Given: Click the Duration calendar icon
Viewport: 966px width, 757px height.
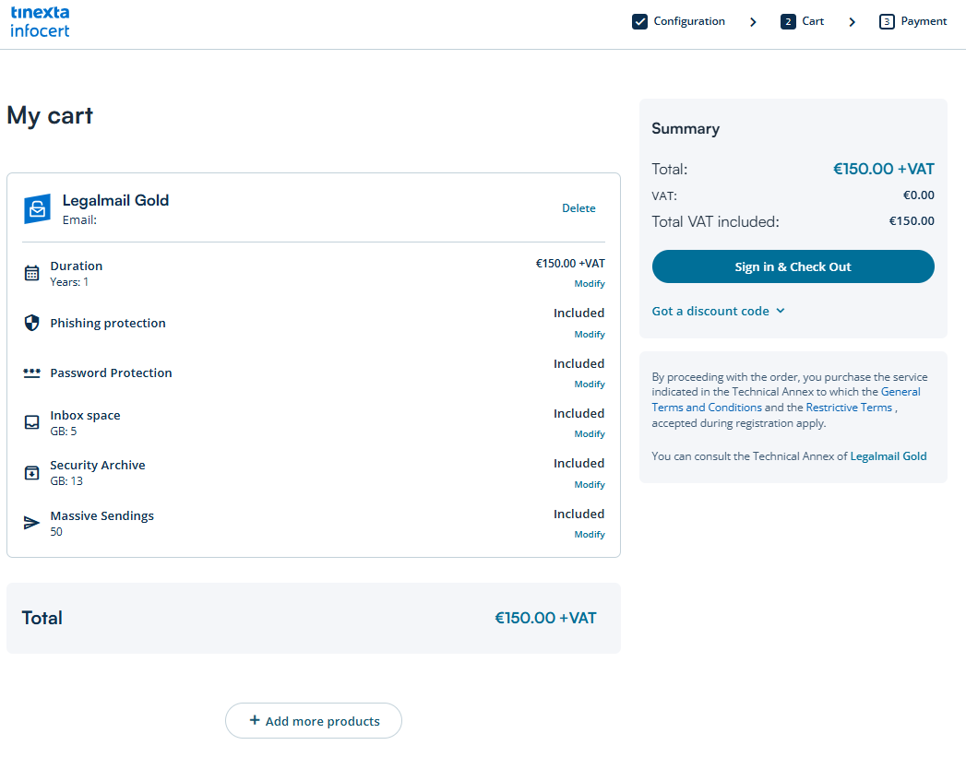Looking at the screenshot, I should click(31, 273).
